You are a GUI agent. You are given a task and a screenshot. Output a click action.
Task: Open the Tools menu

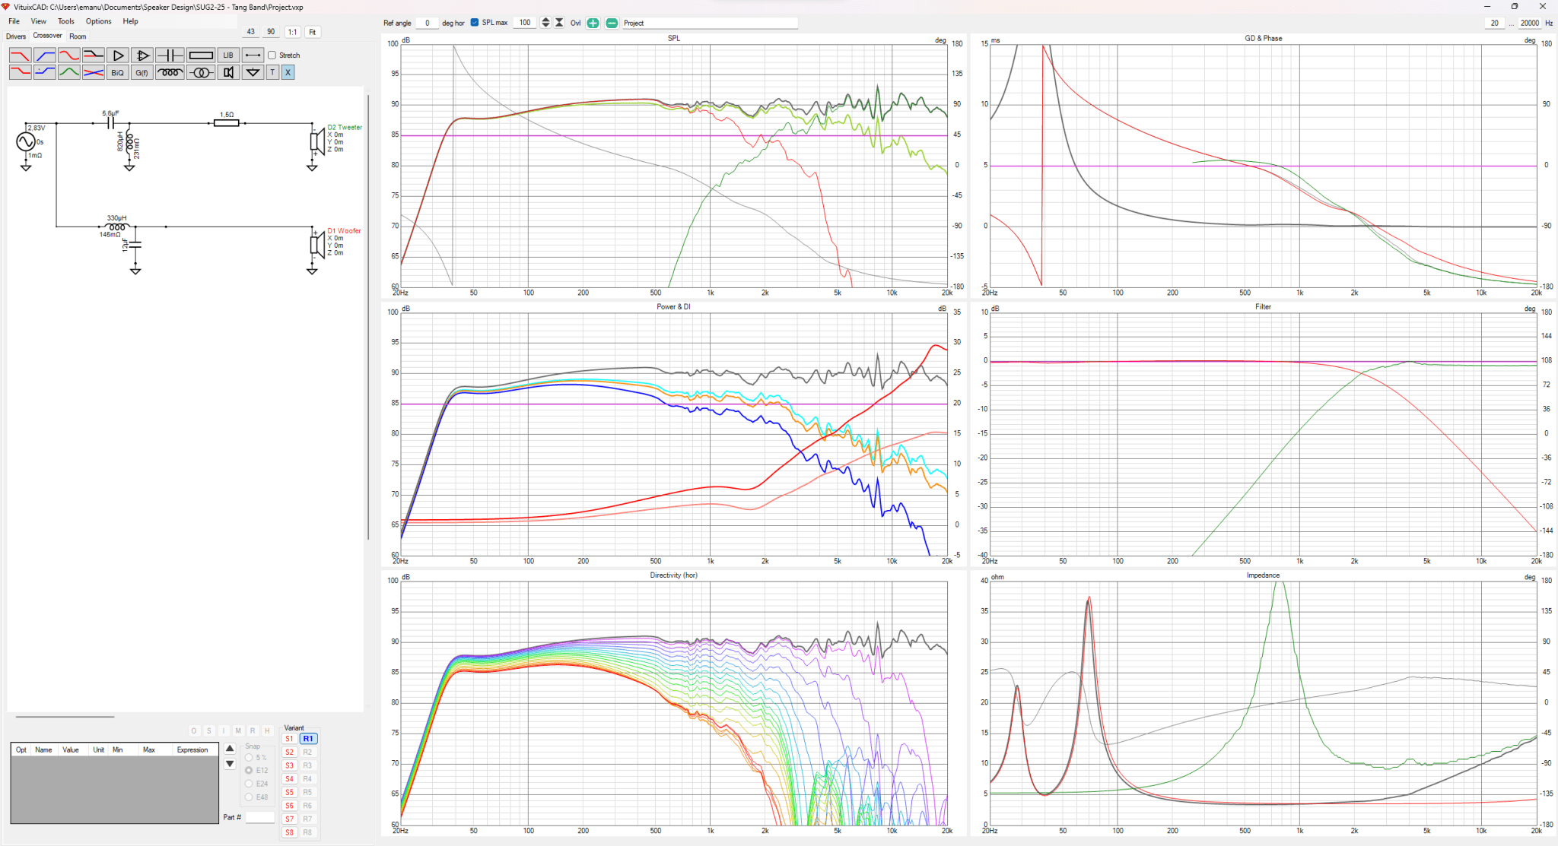(x=66, y=21)
